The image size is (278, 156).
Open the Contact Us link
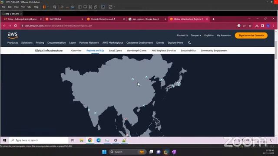[x=182, y=36]
